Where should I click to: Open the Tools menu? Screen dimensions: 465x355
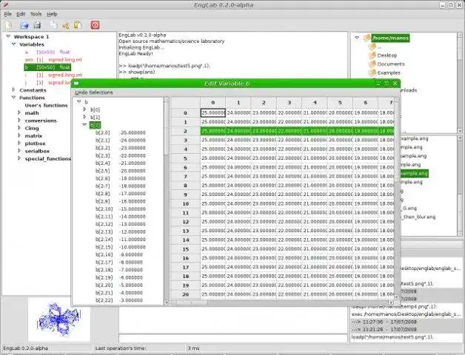coord(36,14)
